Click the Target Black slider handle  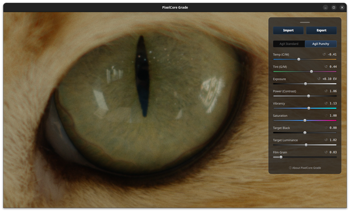305,133
